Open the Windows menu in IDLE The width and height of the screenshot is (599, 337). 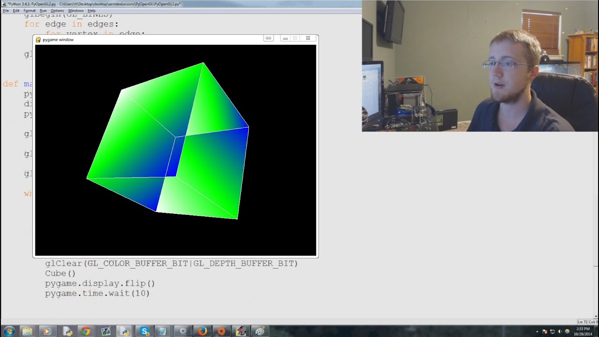click(x=76, y=10)
